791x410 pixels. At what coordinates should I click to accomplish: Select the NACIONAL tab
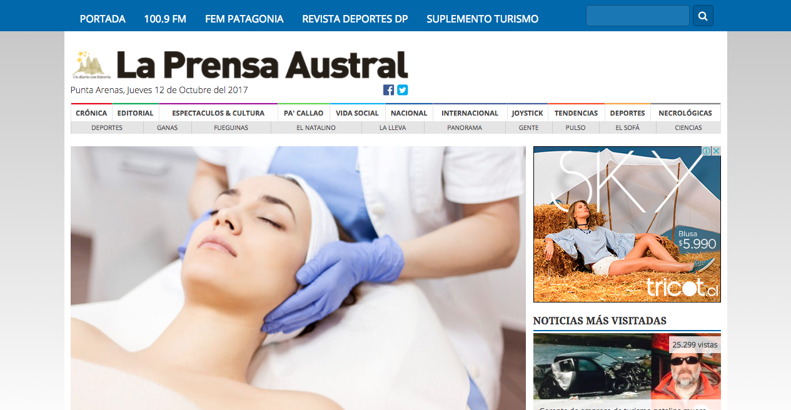pyautogui.click(x=409, y=113)
